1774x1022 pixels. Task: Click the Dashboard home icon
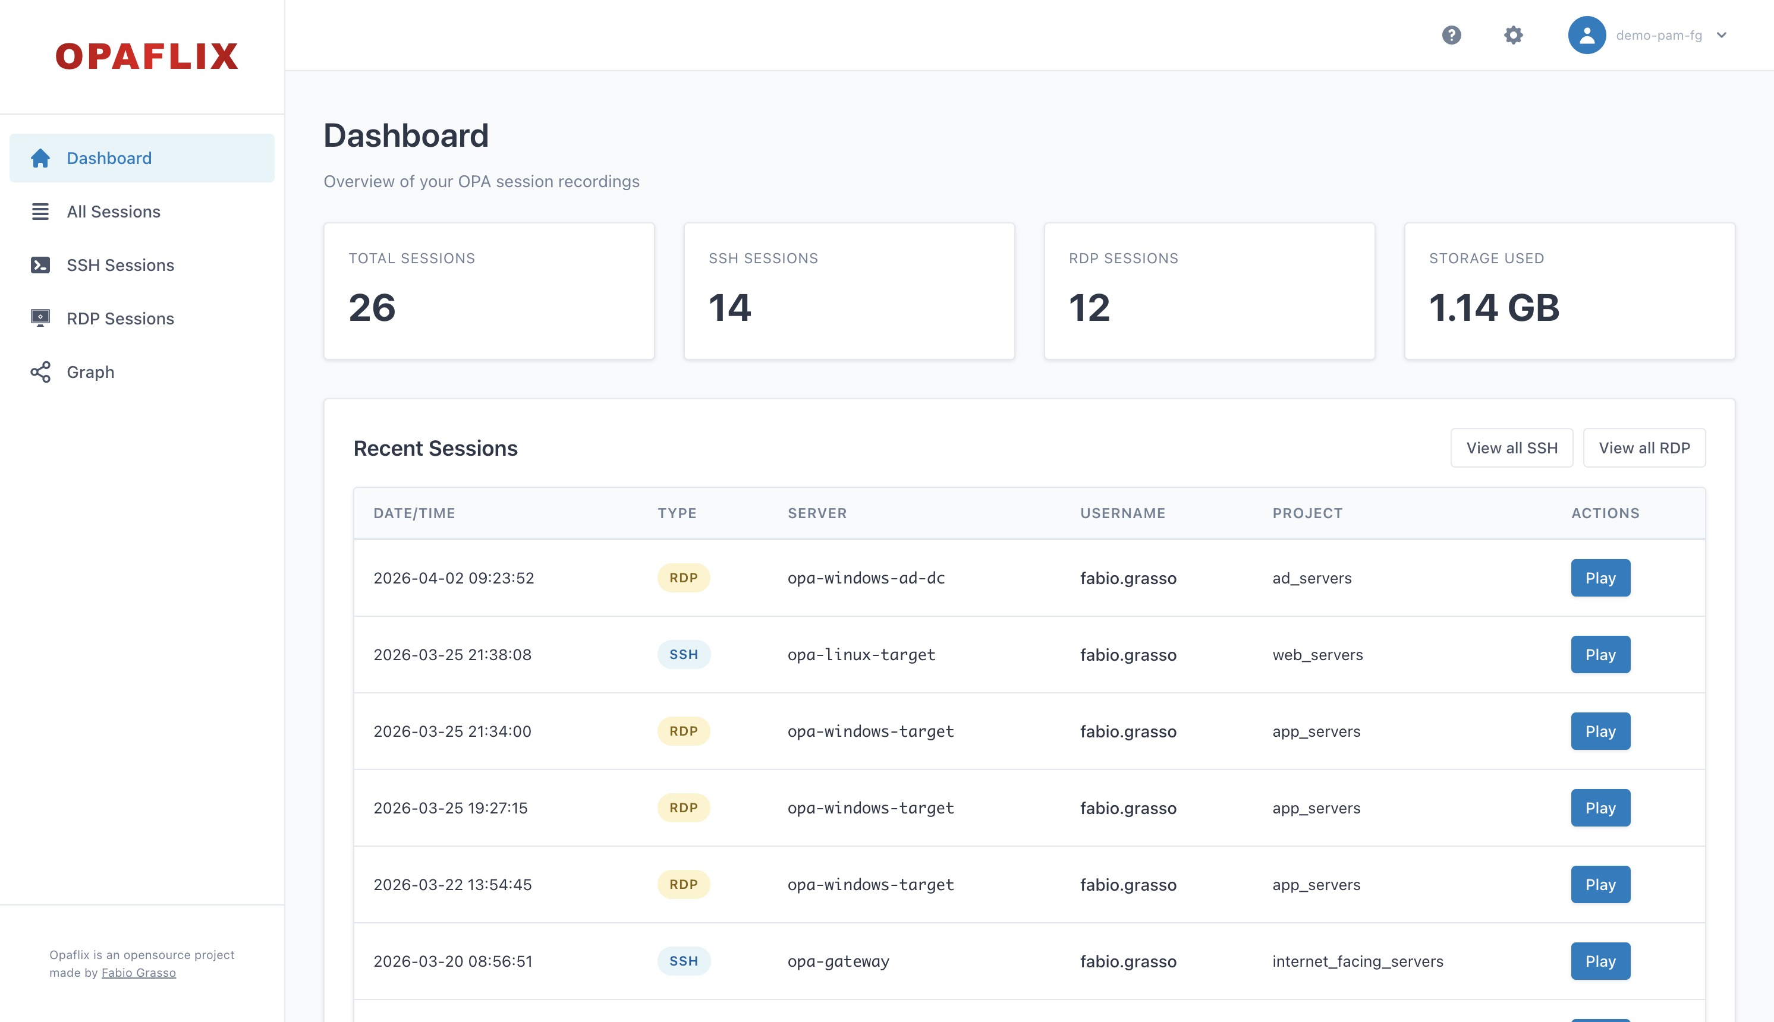[x=40, y=158]
